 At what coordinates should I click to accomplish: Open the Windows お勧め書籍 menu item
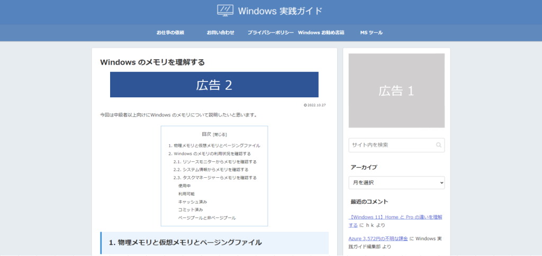pos(321,32)
